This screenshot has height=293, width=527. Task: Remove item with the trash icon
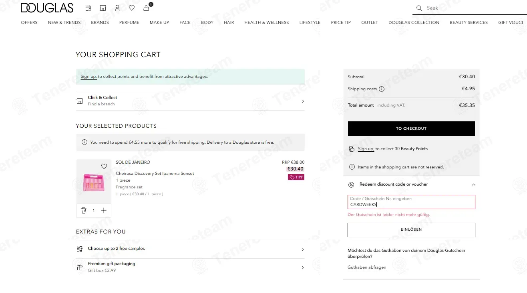tap(84, 210)
